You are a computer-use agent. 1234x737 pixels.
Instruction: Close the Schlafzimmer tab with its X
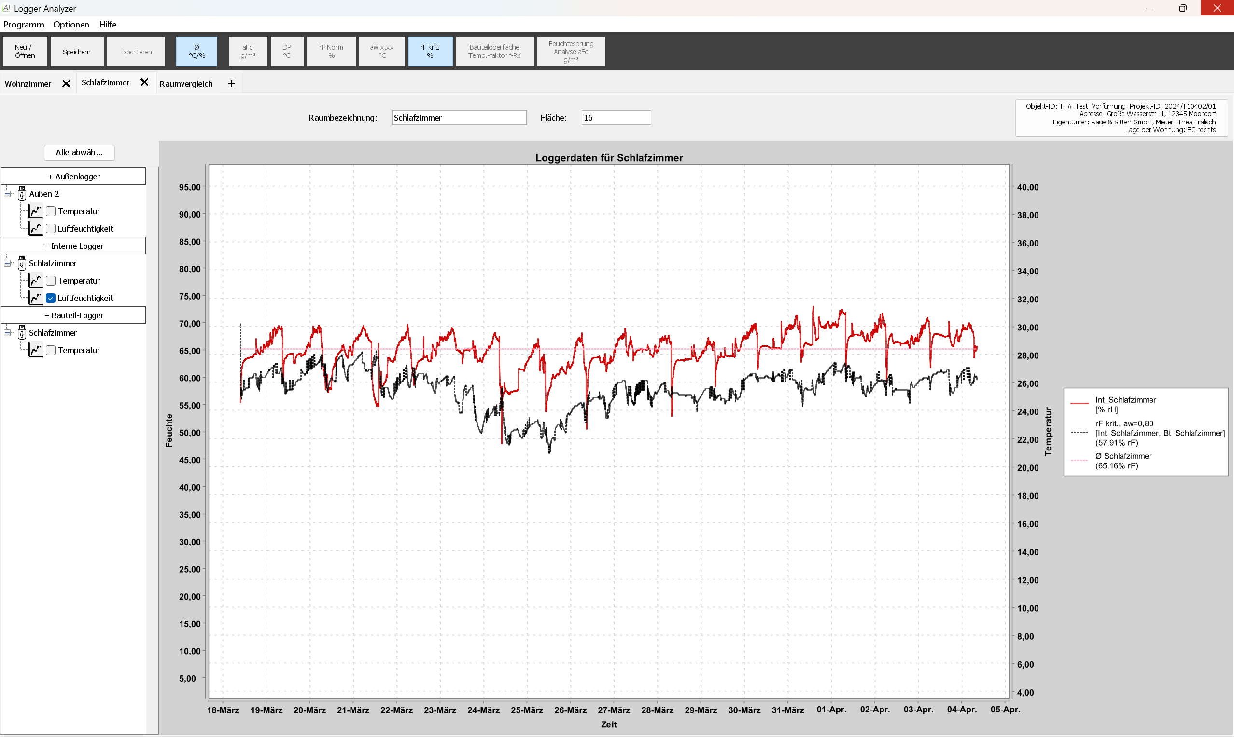pyautogui.click(x=144, y=82)
